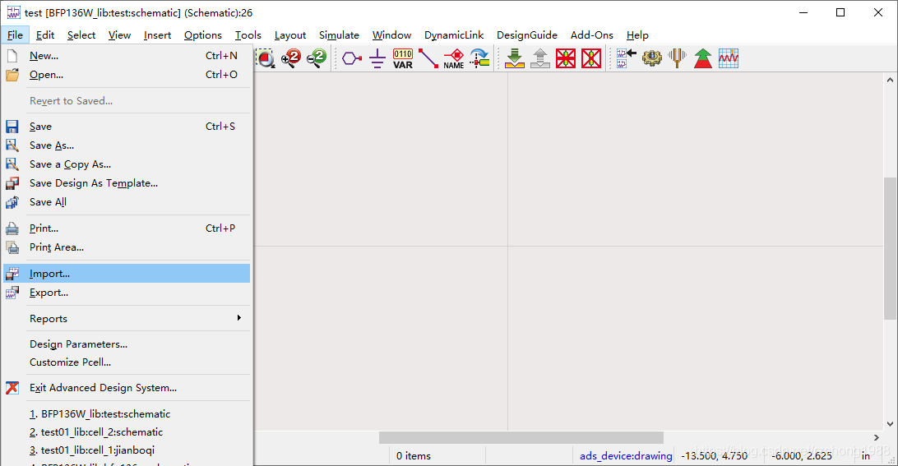
Task: Choose Export... from the File menu
Action: pos(127,292)
